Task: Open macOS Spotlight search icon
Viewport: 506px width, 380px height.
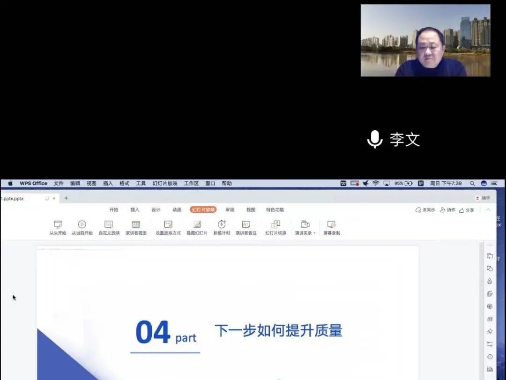Action: point(472,183)
